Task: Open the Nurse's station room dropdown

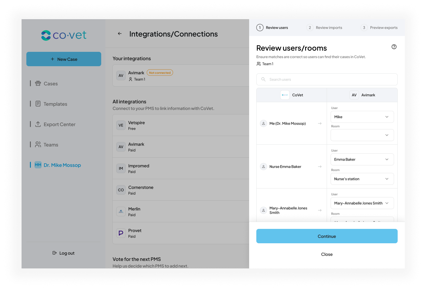Action: [362, 179]
